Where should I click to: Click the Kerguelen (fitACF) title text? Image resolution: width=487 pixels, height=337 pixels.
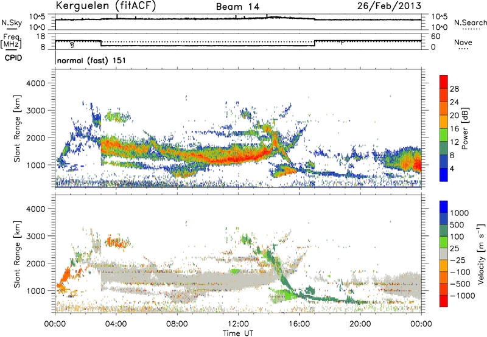pyautogui.click(x=106, y=5)
